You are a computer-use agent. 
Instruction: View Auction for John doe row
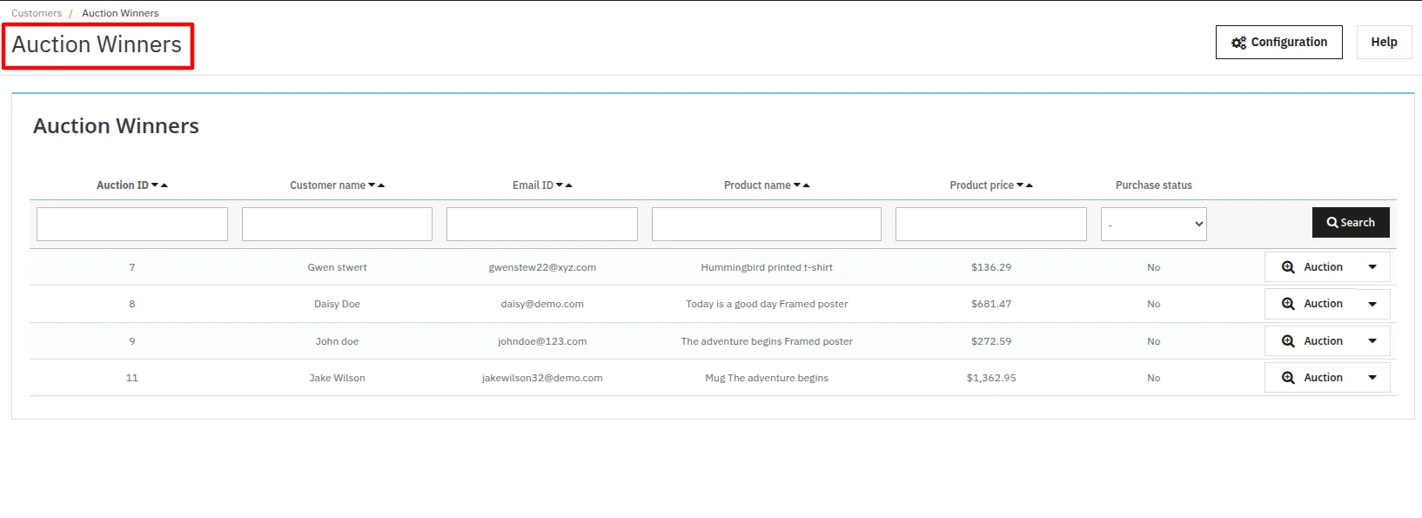1312,341
